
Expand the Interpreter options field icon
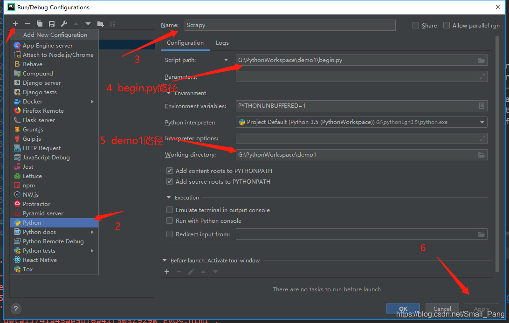tap(482, 138)
